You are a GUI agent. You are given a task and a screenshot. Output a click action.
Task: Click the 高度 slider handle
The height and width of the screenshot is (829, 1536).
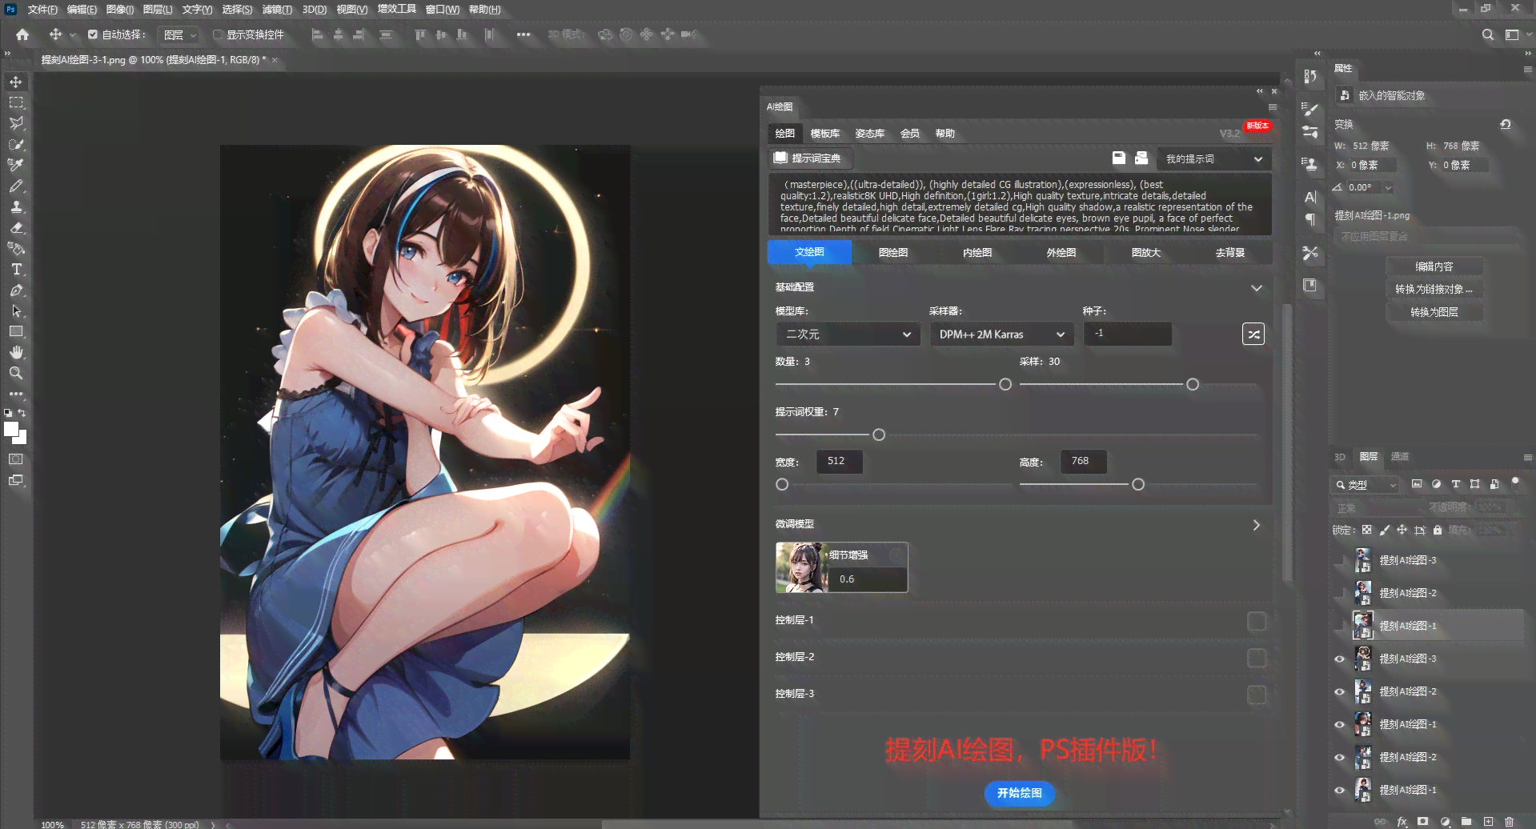click(1138, 484)
